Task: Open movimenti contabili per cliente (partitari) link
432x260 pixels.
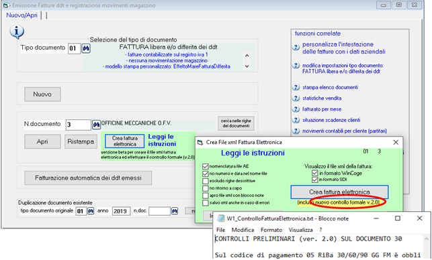Action: tap(345, 131)
